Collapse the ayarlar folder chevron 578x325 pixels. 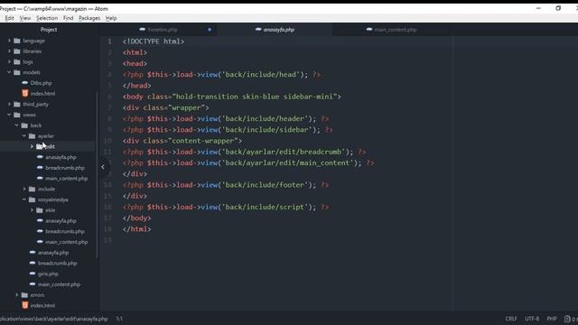tap(24, 136)
